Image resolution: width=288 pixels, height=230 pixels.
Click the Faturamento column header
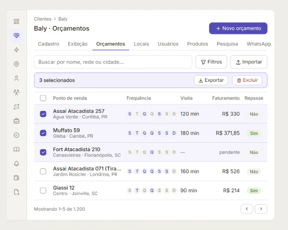pos(226,98)
